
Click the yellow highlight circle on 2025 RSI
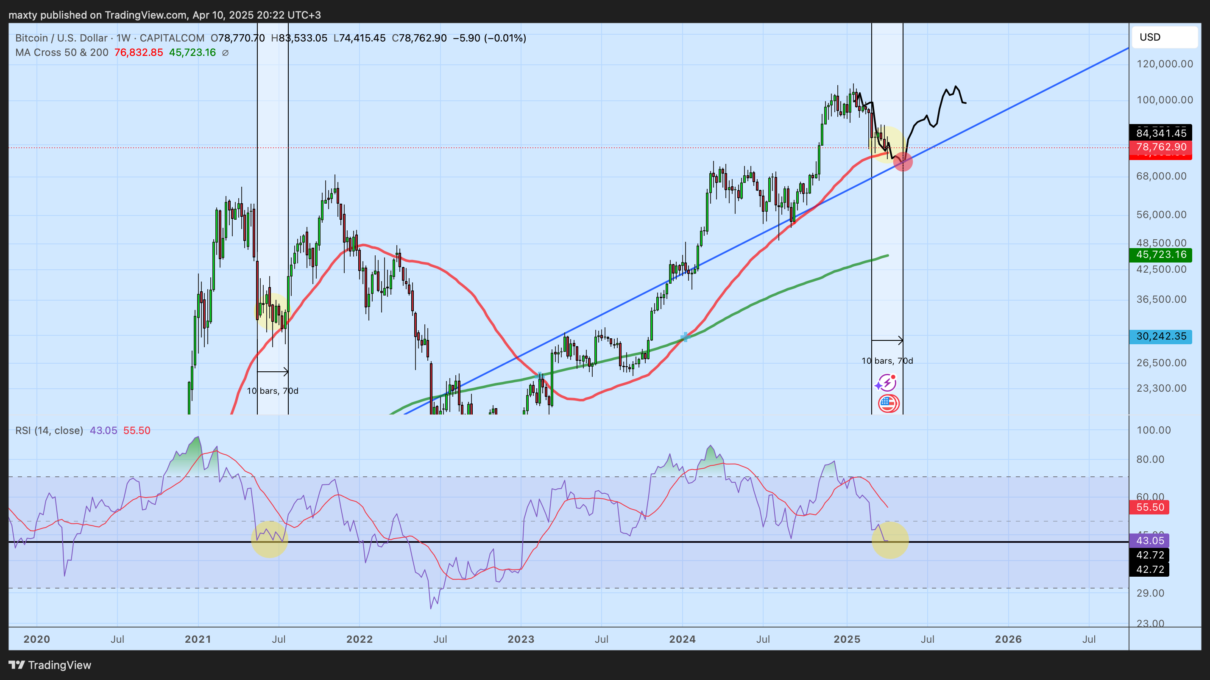[890, 540]
